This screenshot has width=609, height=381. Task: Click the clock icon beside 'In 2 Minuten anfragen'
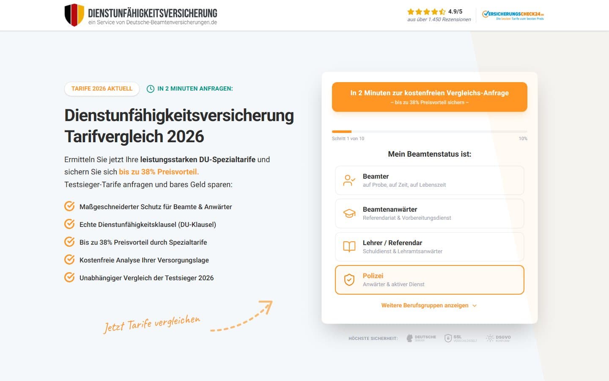click(x=151, y=89)
